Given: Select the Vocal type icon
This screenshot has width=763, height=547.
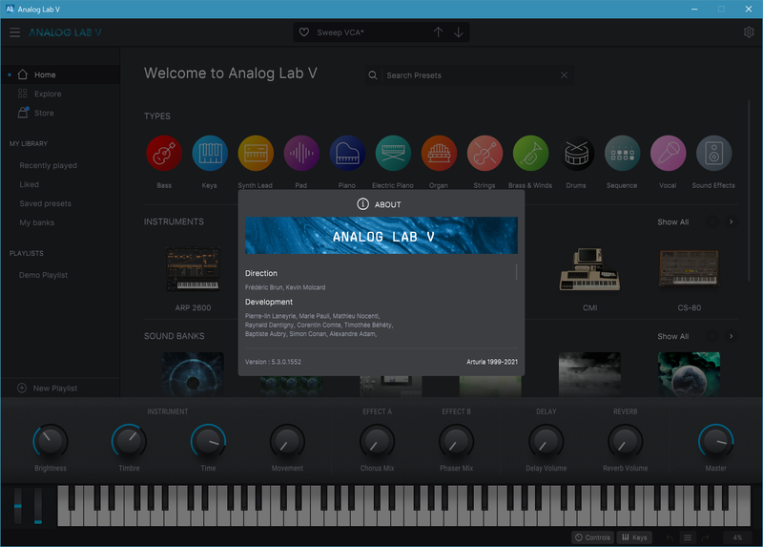Looking at the screenshot, I should (x=669, y=153).
